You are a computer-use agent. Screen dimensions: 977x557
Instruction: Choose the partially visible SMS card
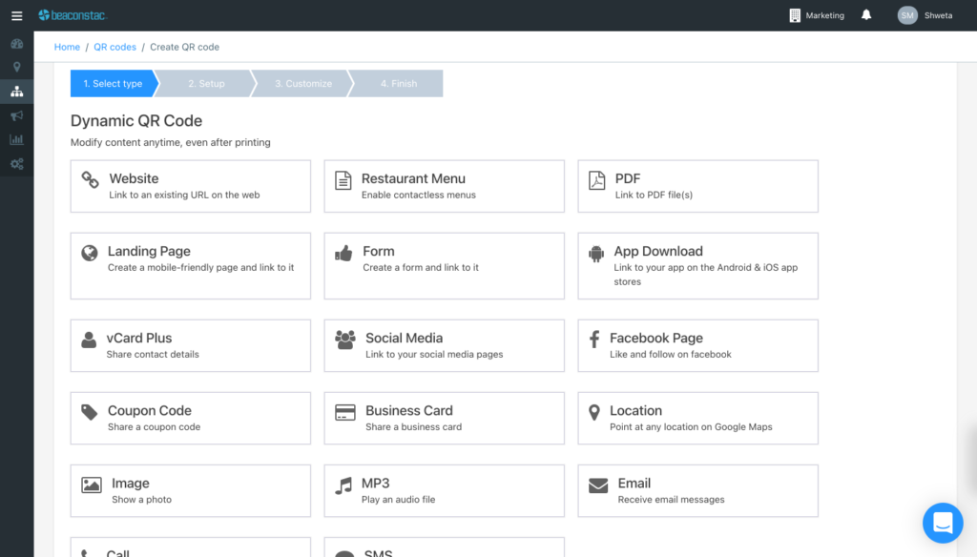[445, 547]
